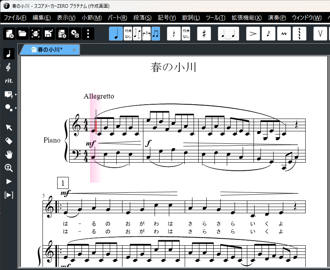
Task: Toggle the highlighted beamed notes button
Action: (x=155, y=34)
